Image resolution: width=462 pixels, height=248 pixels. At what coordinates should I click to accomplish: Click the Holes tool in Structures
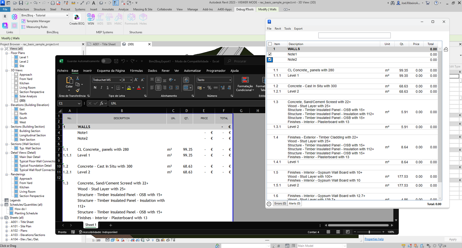click(x=143, y=19)
